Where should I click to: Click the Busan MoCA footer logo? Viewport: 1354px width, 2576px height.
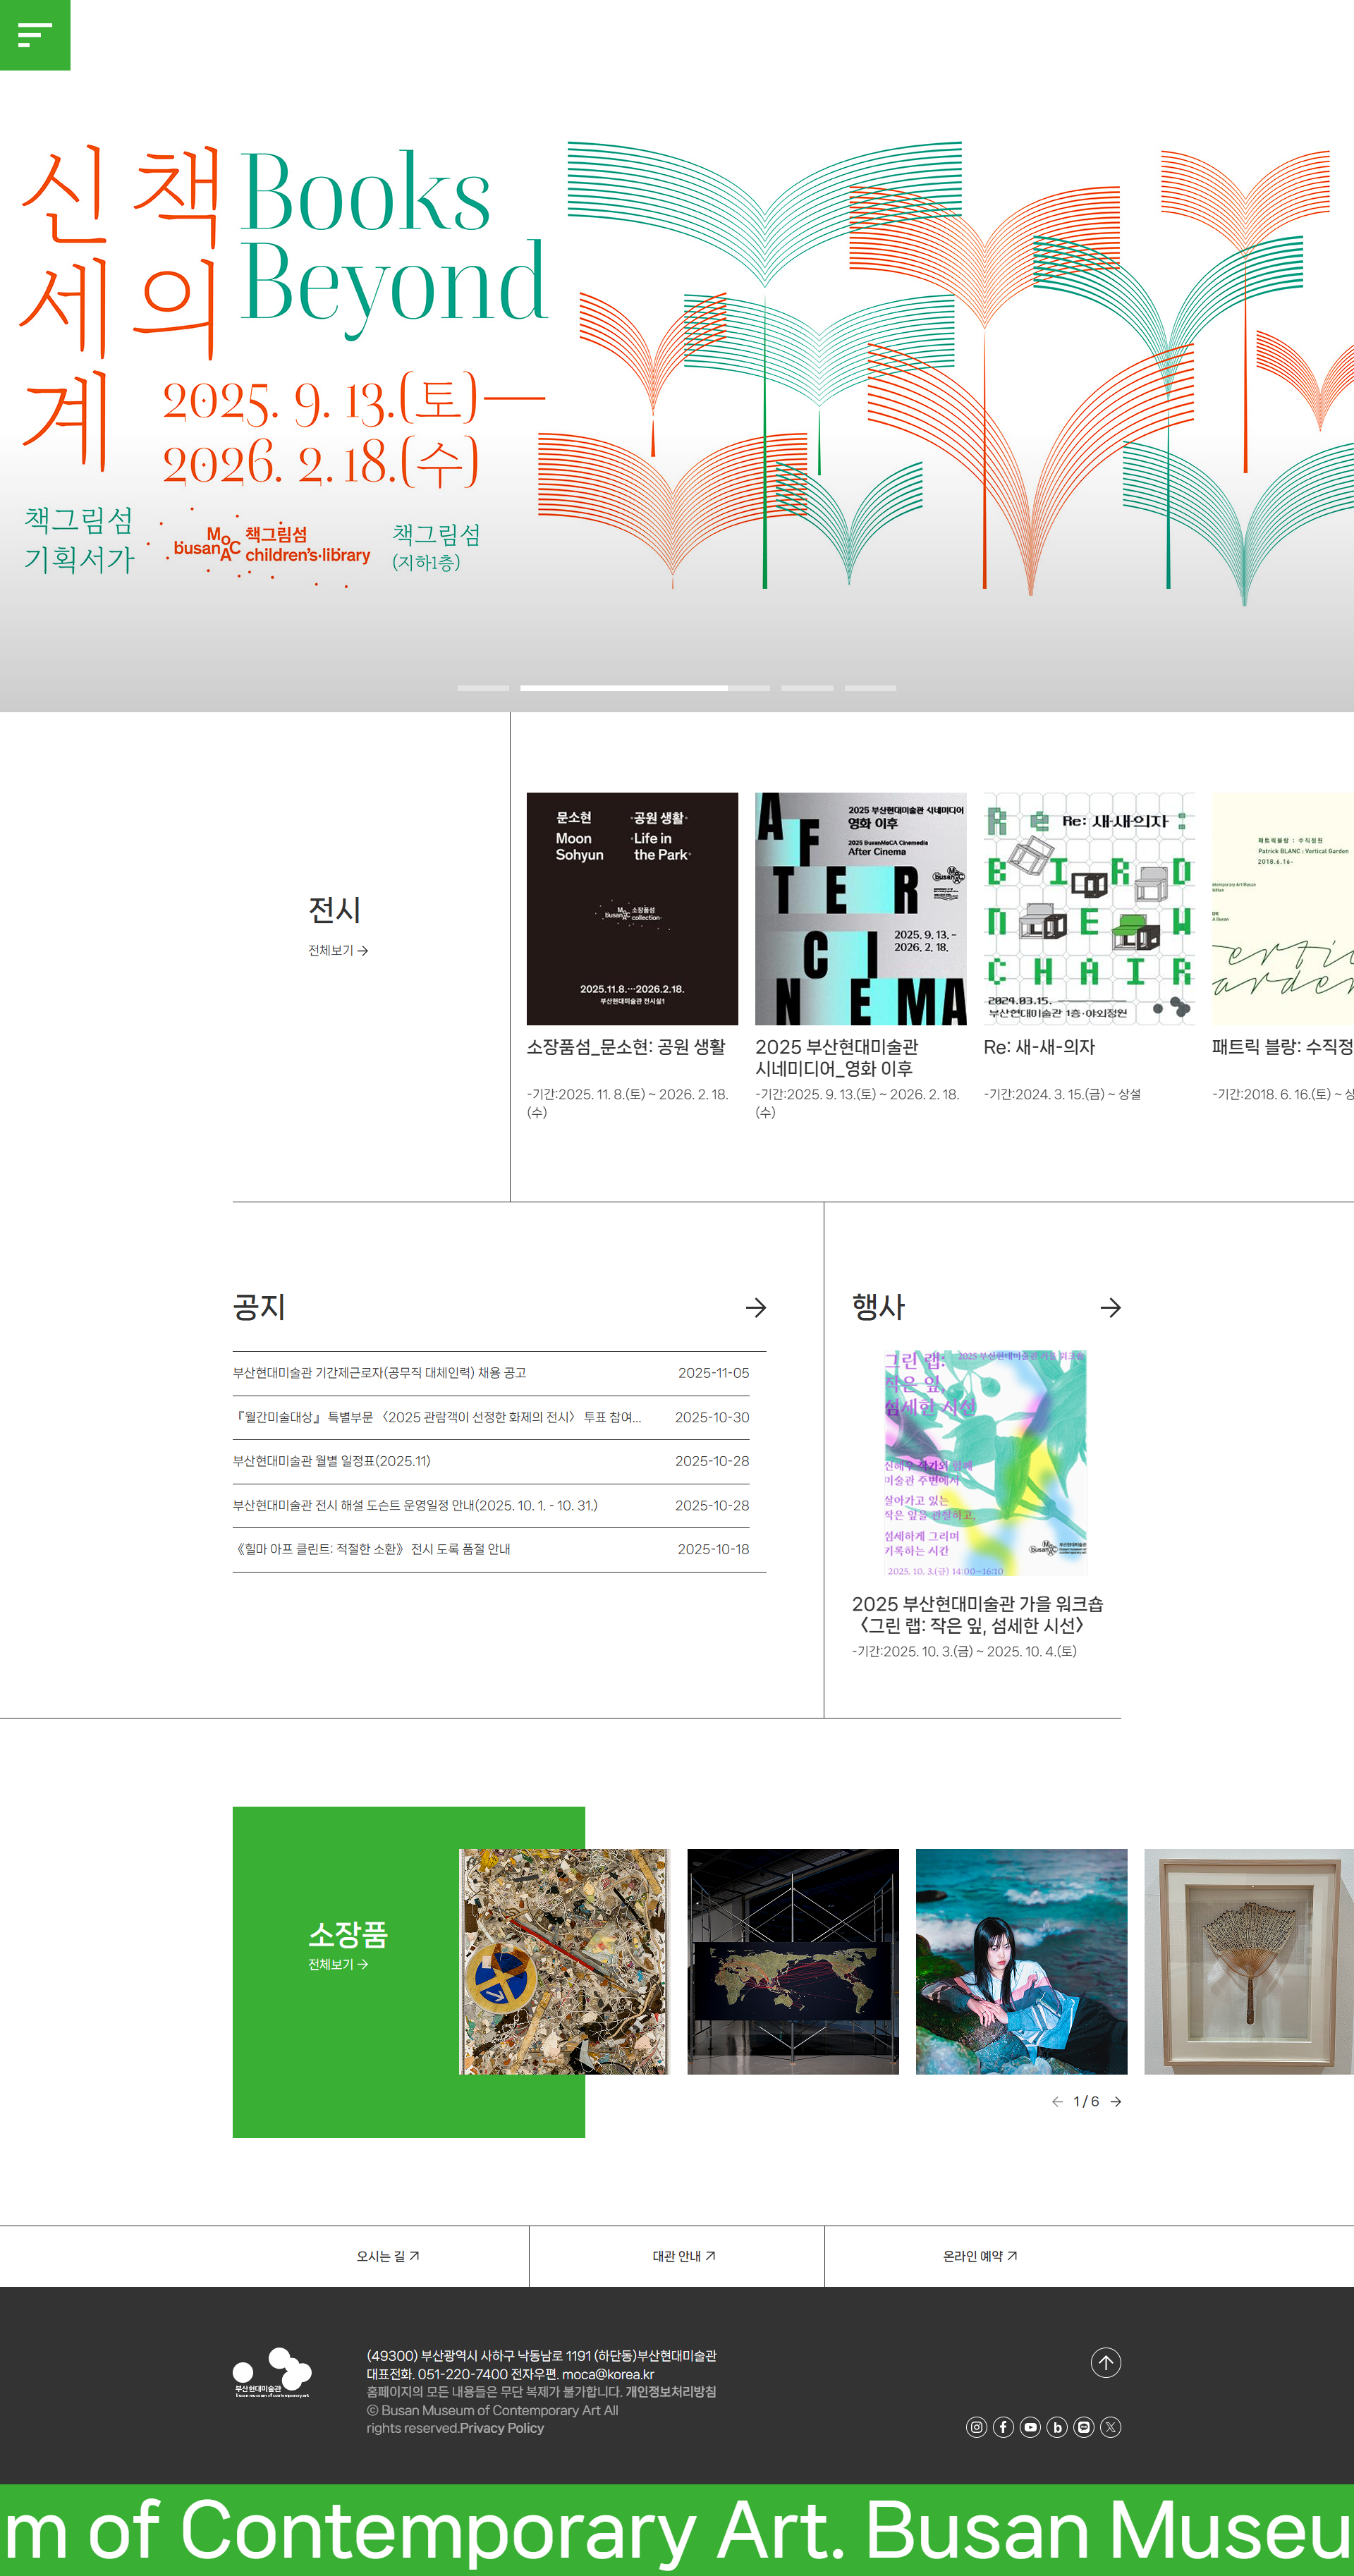[x=272, y=2373]
